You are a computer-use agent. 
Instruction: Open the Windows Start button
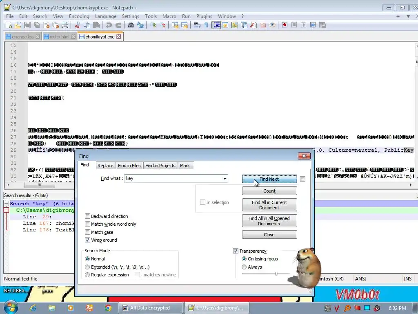[x=10, y=307]
